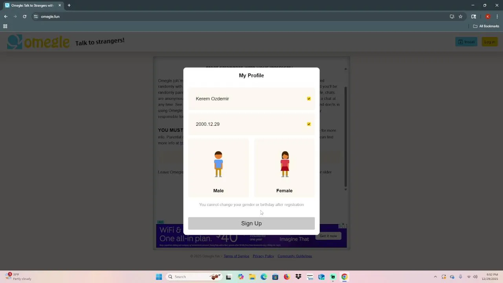
Task: Go back with the browser back arrow
Action: (6, 17)
